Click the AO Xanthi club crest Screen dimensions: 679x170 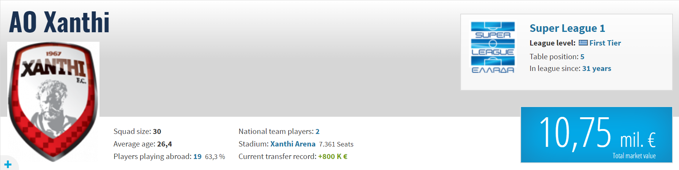click(x=53, y=101)
